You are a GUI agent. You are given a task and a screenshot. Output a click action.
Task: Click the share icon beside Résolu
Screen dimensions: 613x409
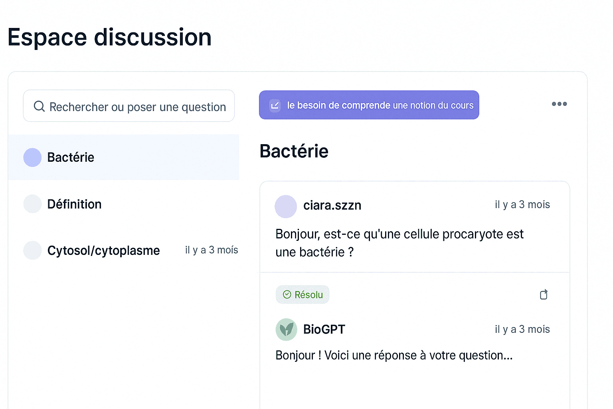(544, 294)
